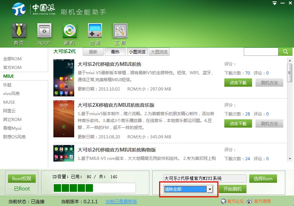The image size is (294, 206).
Task: Open the 清除全部 dropdown arrow
Action: (210, 189)
